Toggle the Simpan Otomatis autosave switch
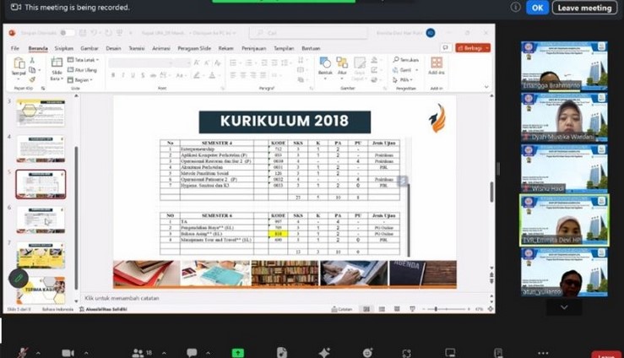 pos(66,33)
